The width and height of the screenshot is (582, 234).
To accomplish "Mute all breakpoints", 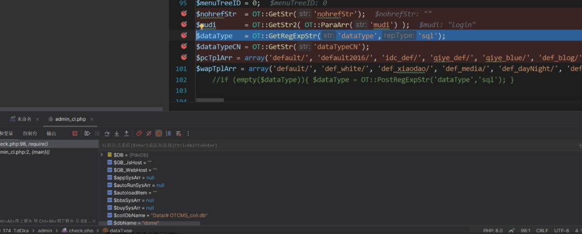I will (x=149, y=133).
